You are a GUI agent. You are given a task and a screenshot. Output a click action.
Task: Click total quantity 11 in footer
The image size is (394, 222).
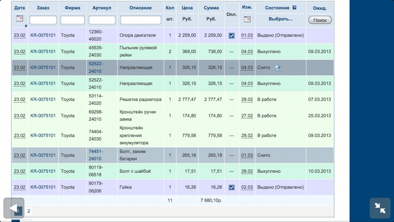point(170,200)
